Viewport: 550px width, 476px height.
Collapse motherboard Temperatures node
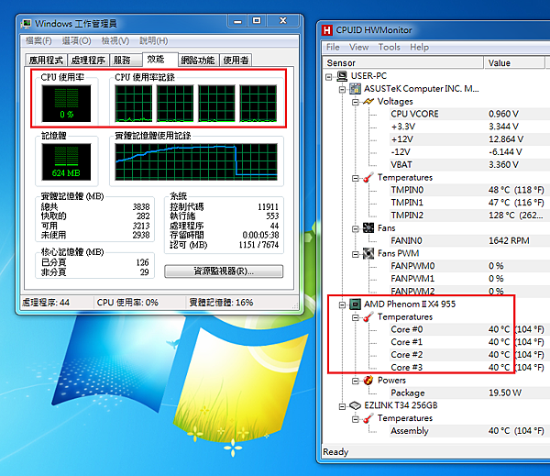(x=356, y=178)
